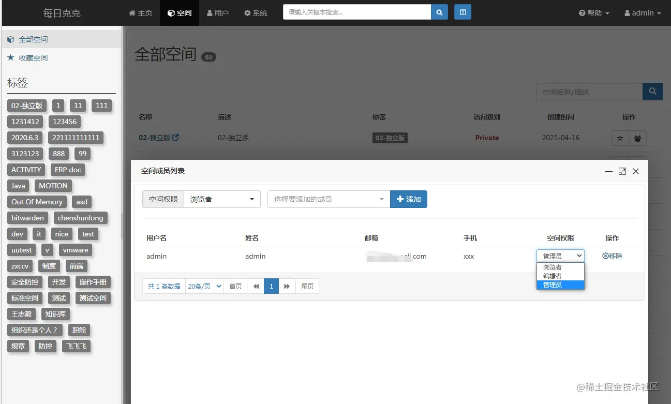Filter by the 飞飞飞 tag
The height and width of the screenshot is (404, 671).
click(x=77, y=346)
